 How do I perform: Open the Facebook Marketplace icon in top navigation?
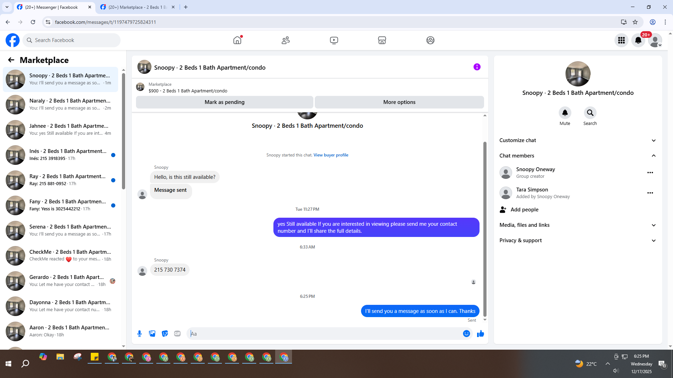[382, 40]
